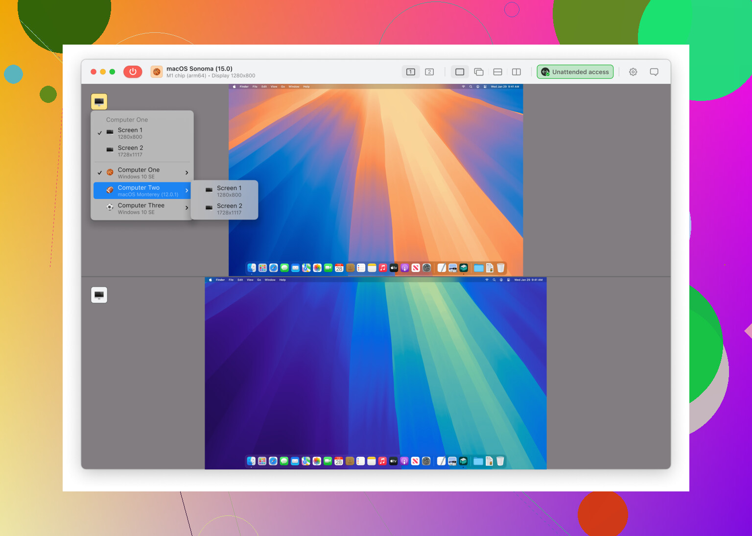This screenshot has height=536, width=752.
Task: Open Apple TV in upper remote screen dock
Action: (x=394, y=268)
